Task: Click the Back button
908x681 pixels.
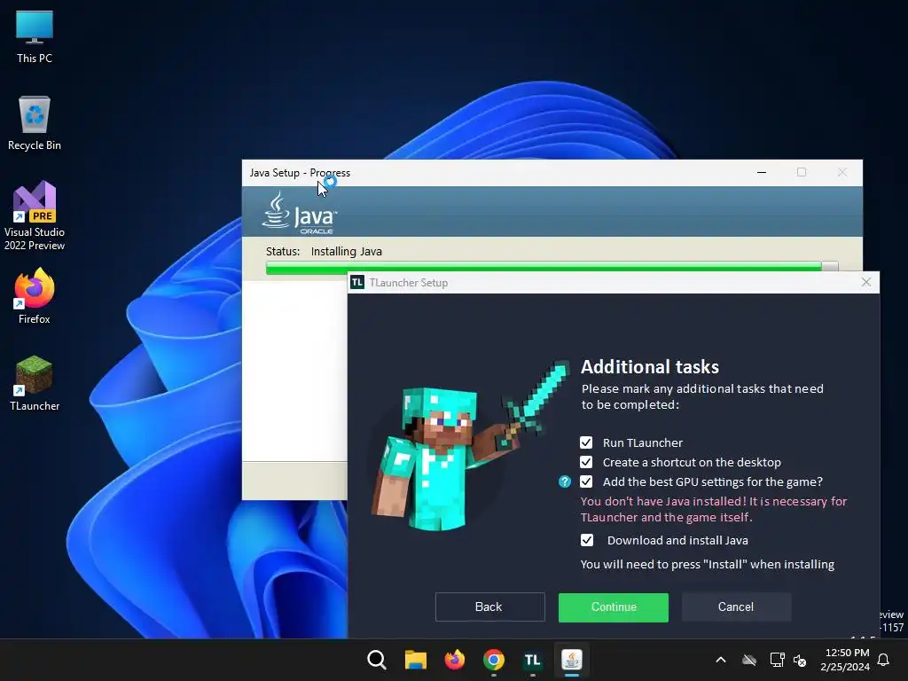Action: coord(489,607)
